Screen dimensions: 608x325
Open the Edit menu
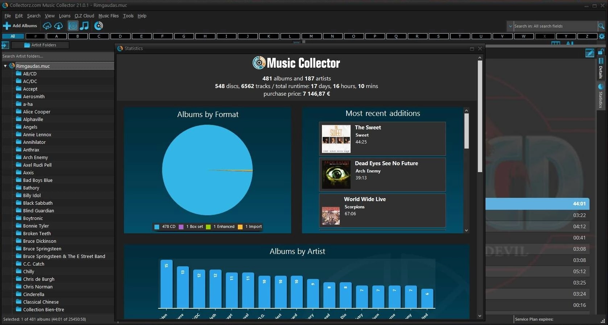[x=19, y=16]
